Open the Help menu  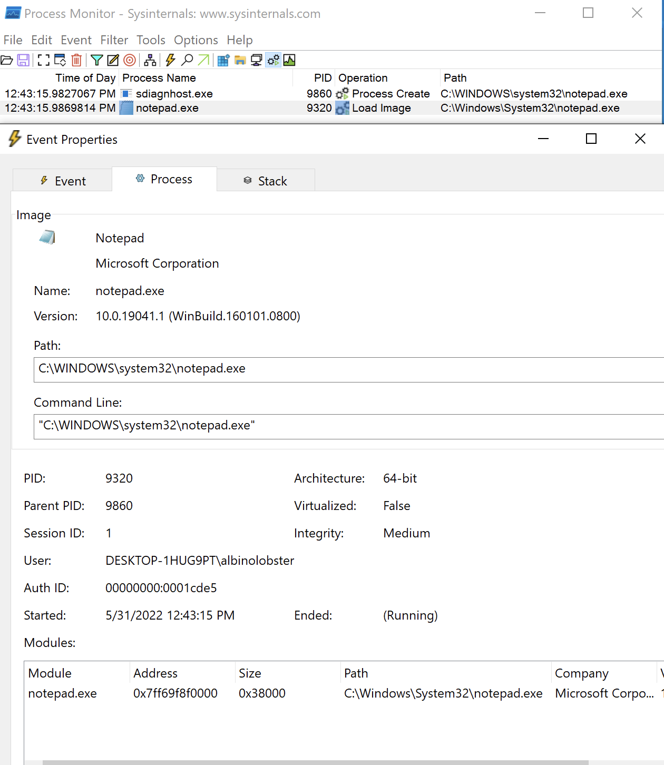tap(240, 40)
